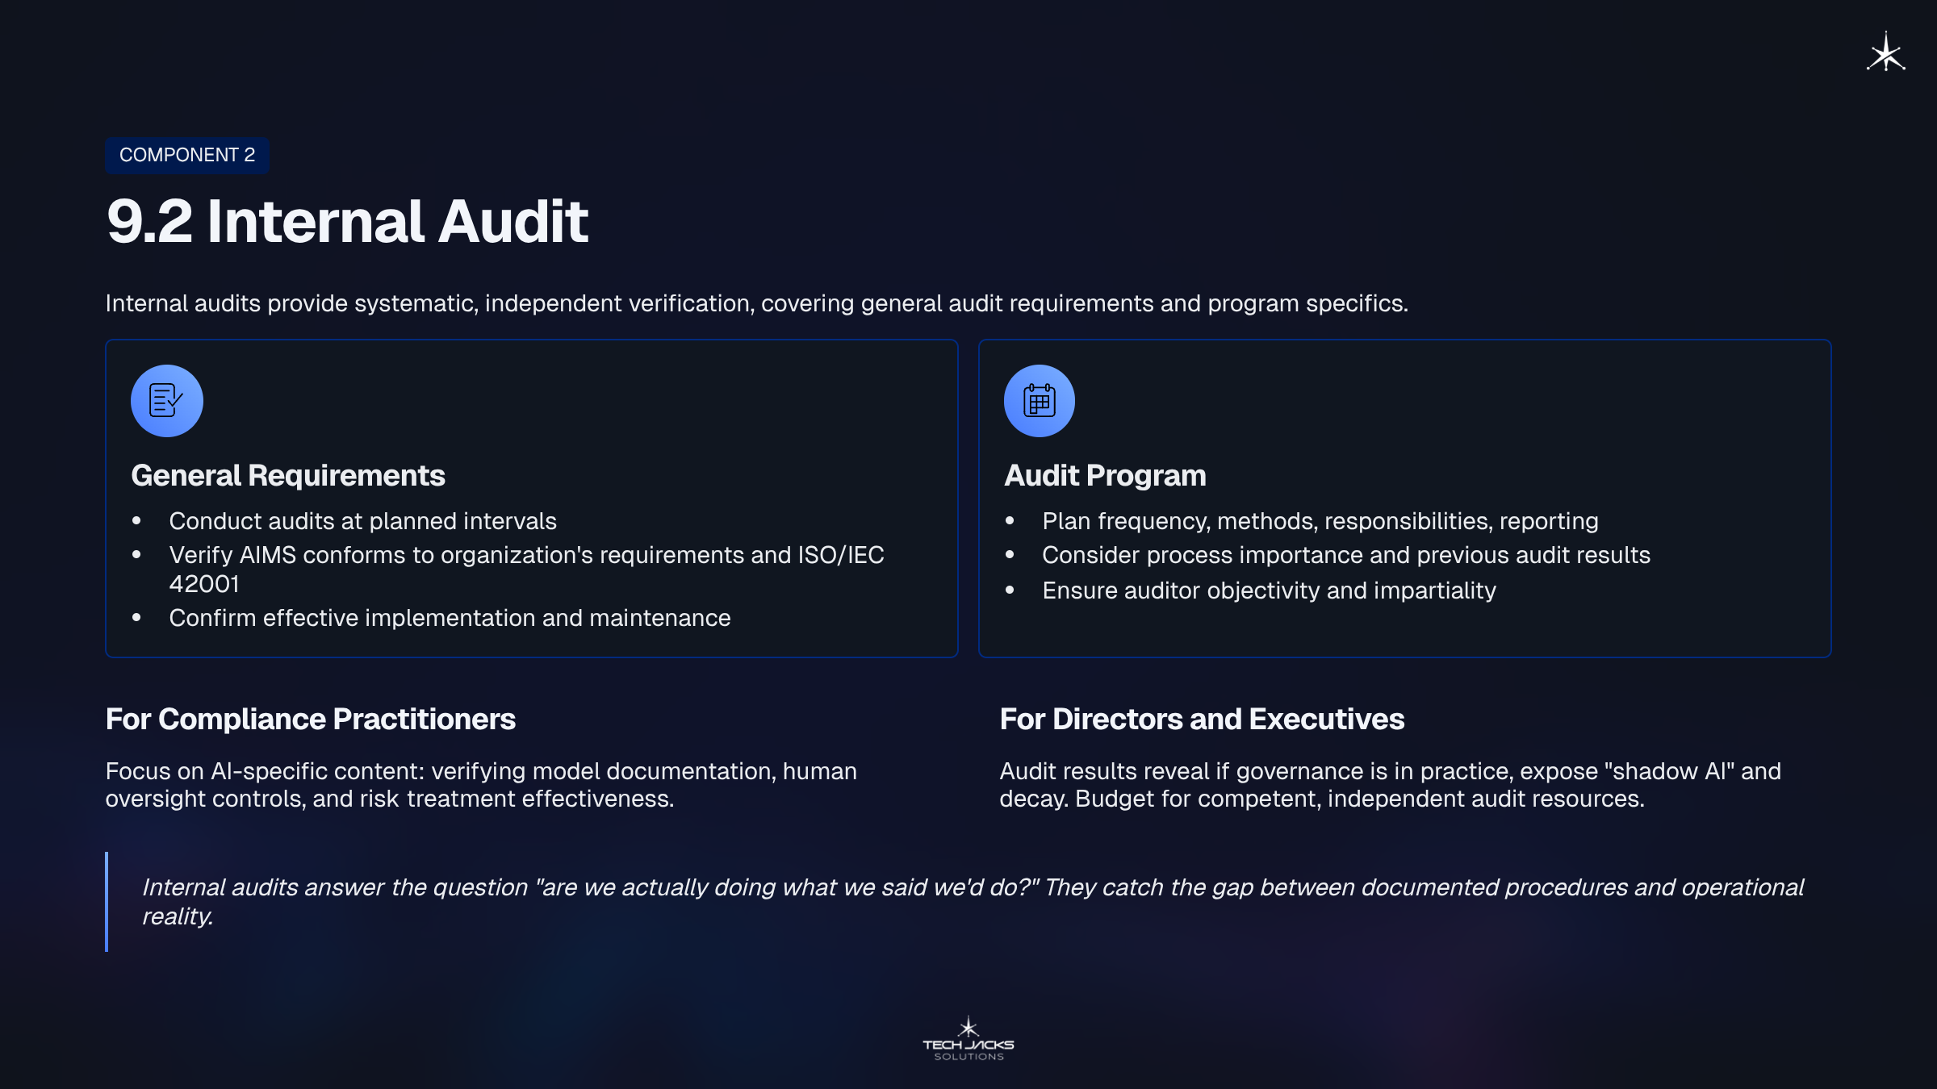Image resolution: width=1937 pixels, height=1089 pixels.
Task: Click 'Confirm effective implementation and maintenance' bullet
Action: [x=450, y=618]
